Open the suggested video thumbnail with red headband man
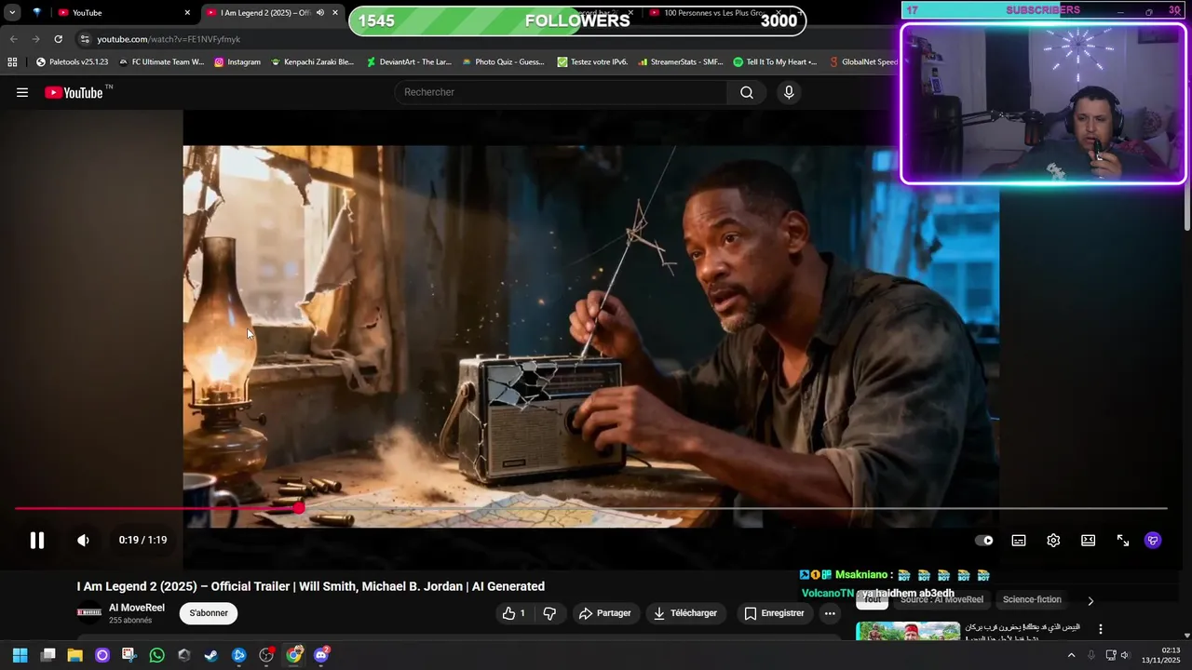 point(908,631)
